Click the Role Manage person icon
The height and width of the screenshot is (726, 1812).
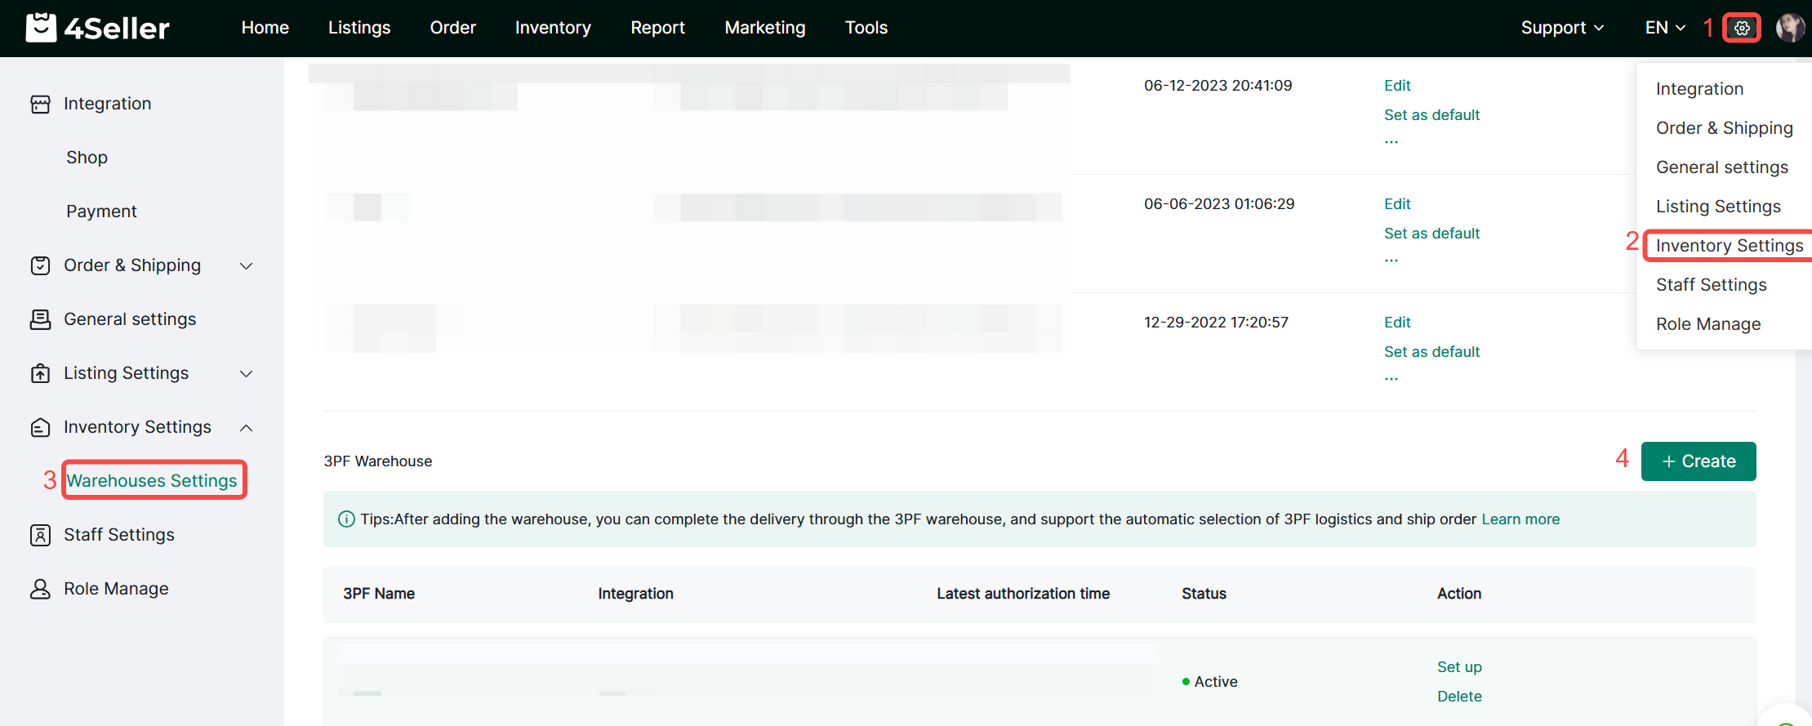(x=40, y=589)
